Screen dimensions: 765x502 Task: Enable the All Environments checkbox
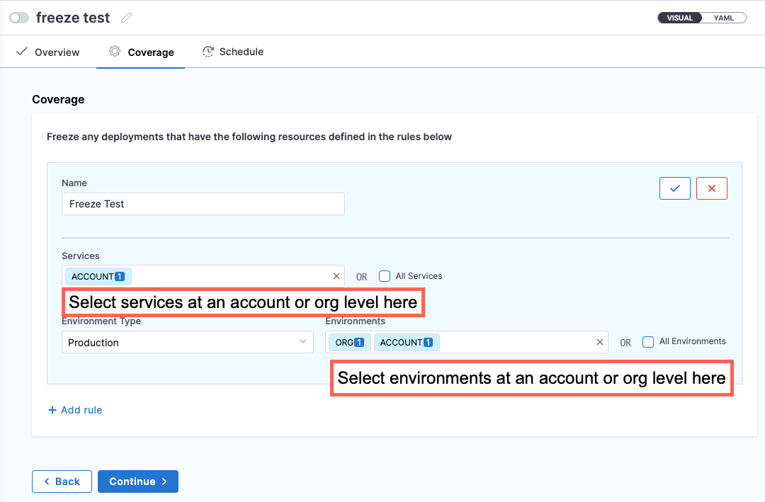[648, 342]
